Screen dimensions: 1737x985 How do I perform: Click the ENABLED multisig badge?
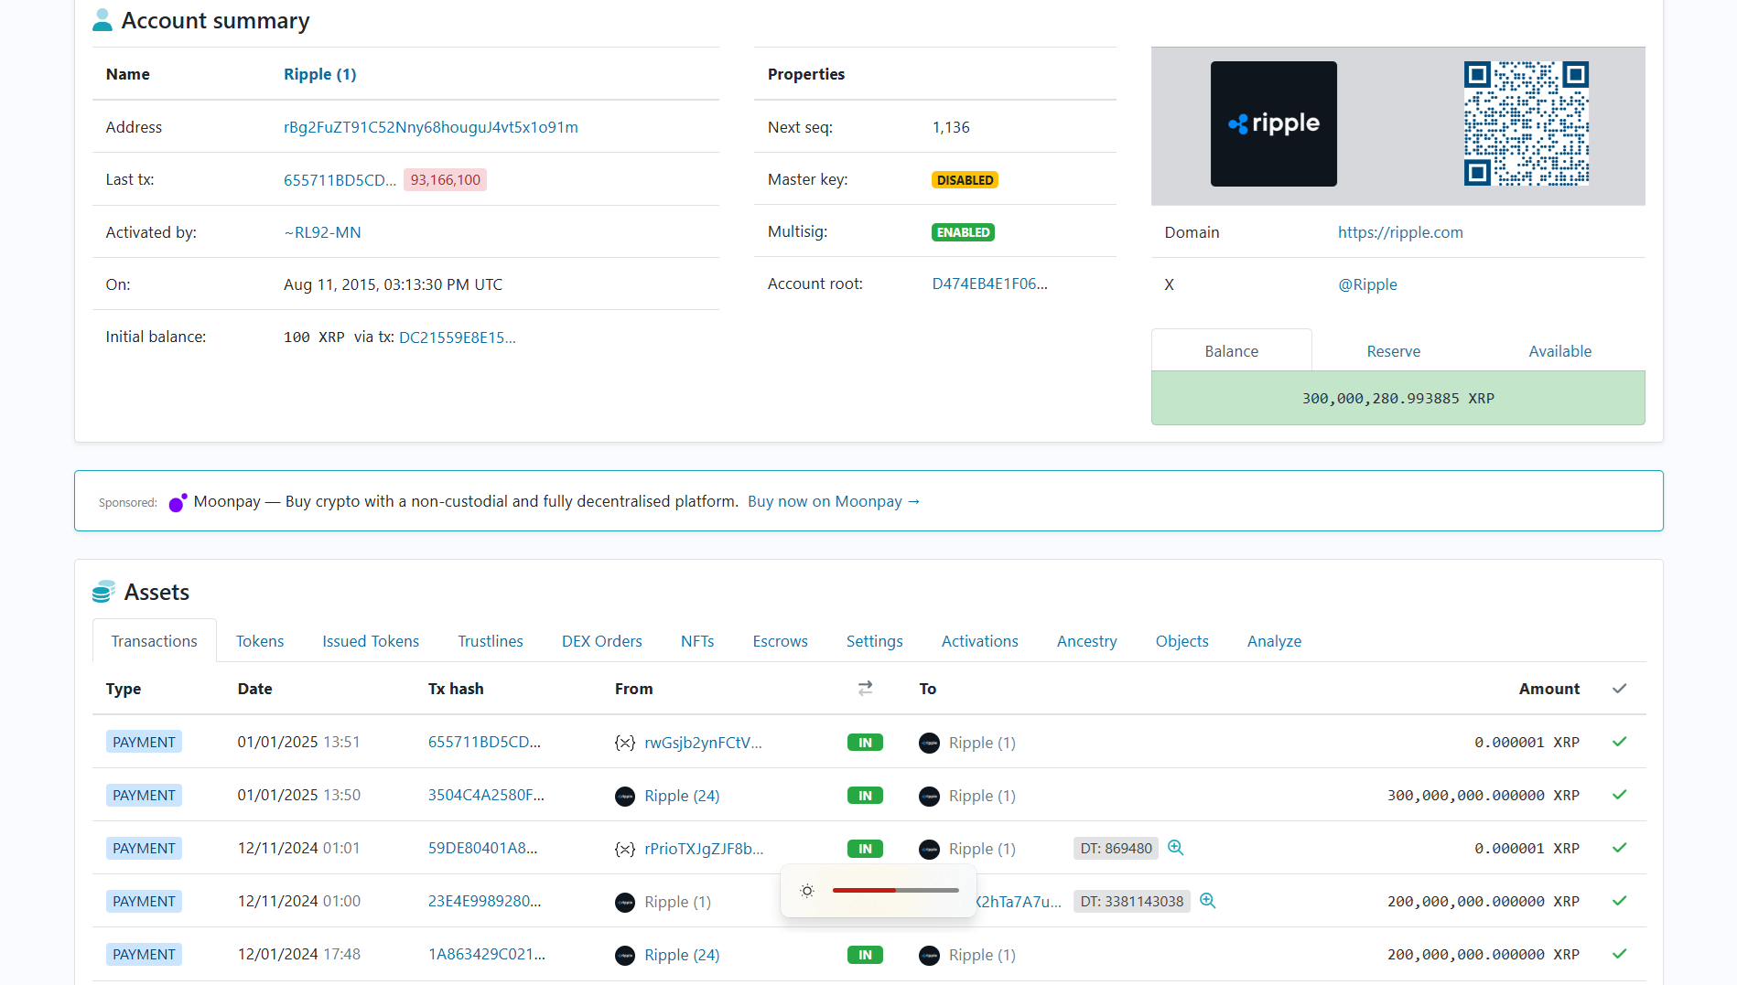pos(964,232)
